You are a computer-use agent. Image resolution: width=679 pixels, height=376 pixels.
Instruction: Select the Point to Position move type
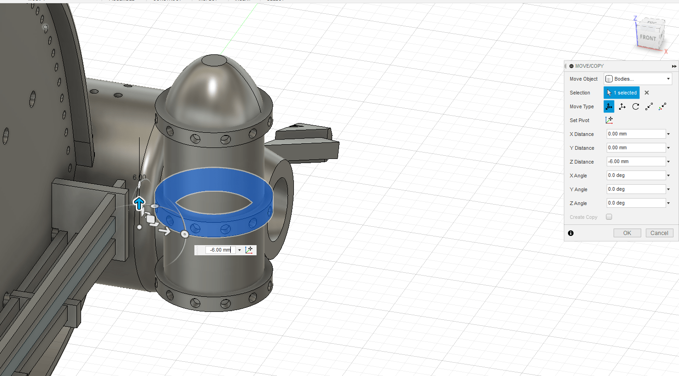point(662,106)
